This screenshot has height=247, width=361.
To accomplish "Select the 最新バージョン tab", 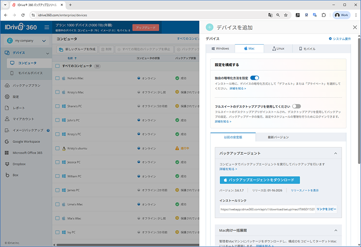I will pos(278,137).
